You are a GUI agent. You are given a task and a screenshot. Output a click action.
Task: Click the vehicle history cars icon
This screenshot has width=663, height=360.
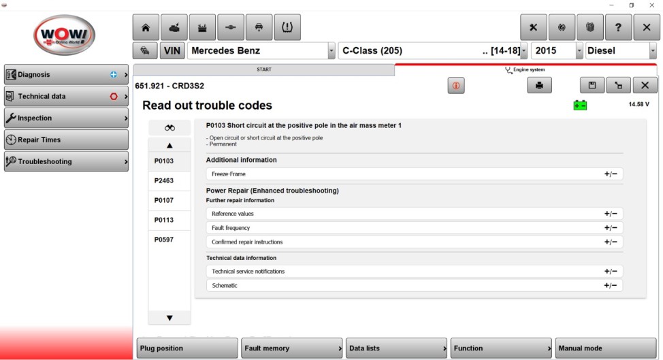146,51
